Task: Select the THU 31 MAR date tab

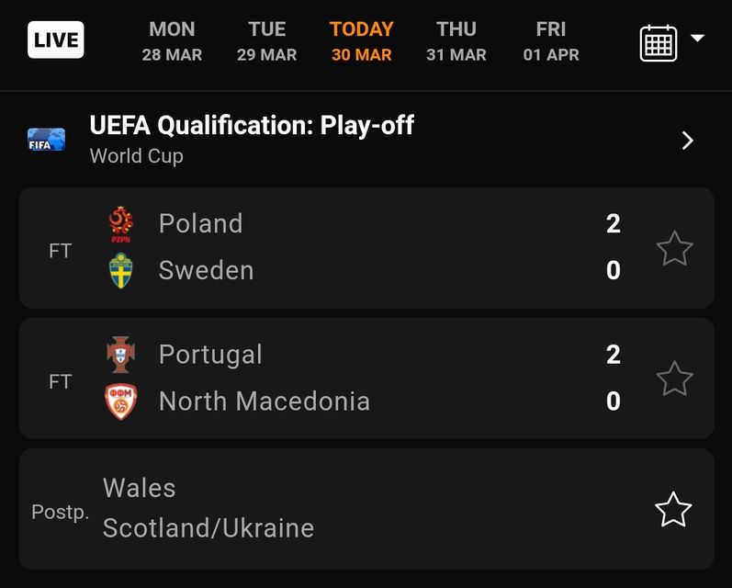Action: point(456,42)
